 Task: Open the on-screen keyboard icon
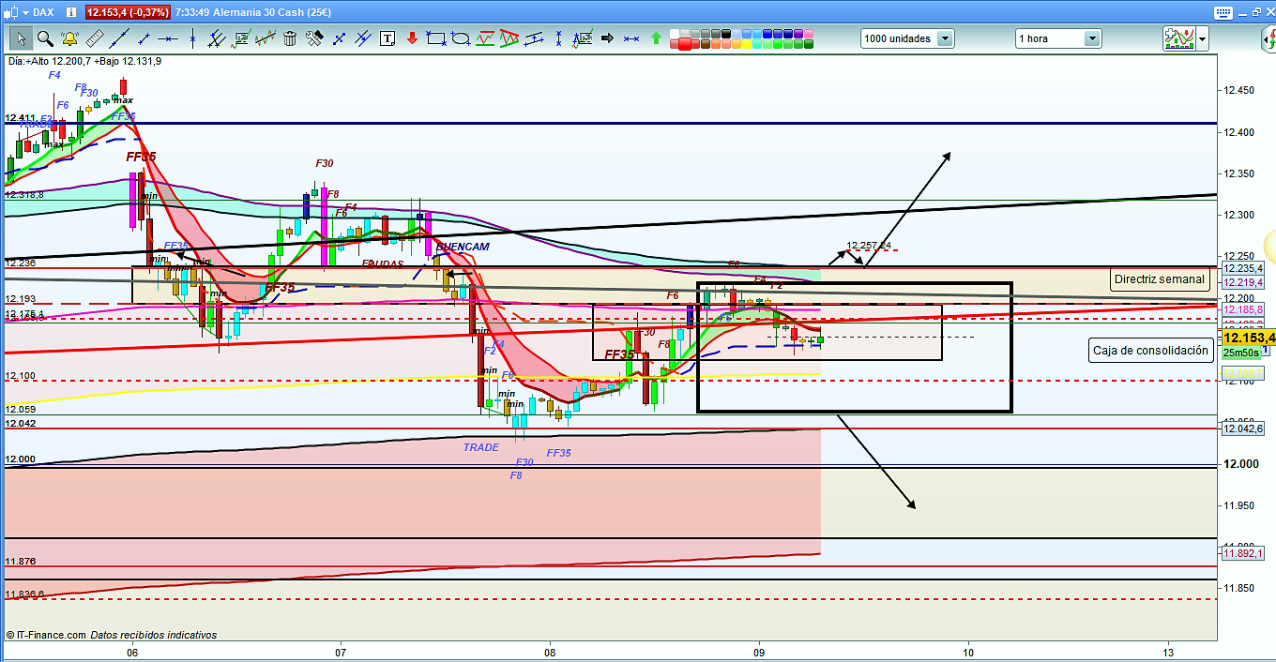(1221, 12)
